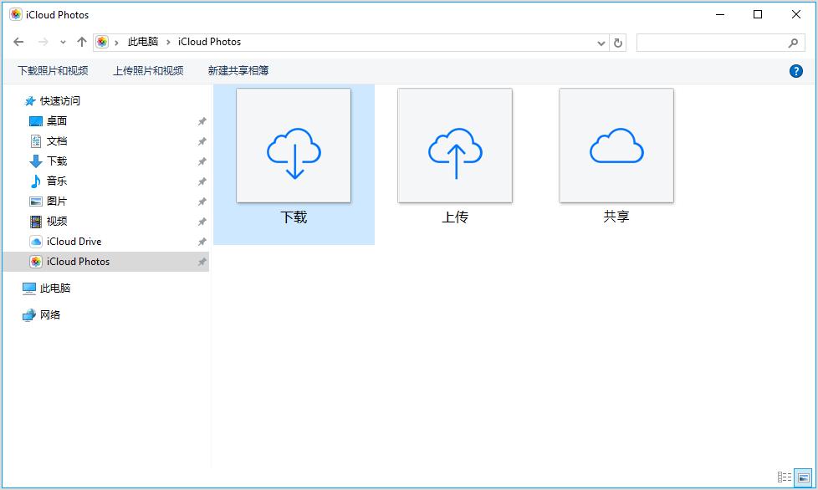Expand the 快速访问 tree section

(17, 100)
